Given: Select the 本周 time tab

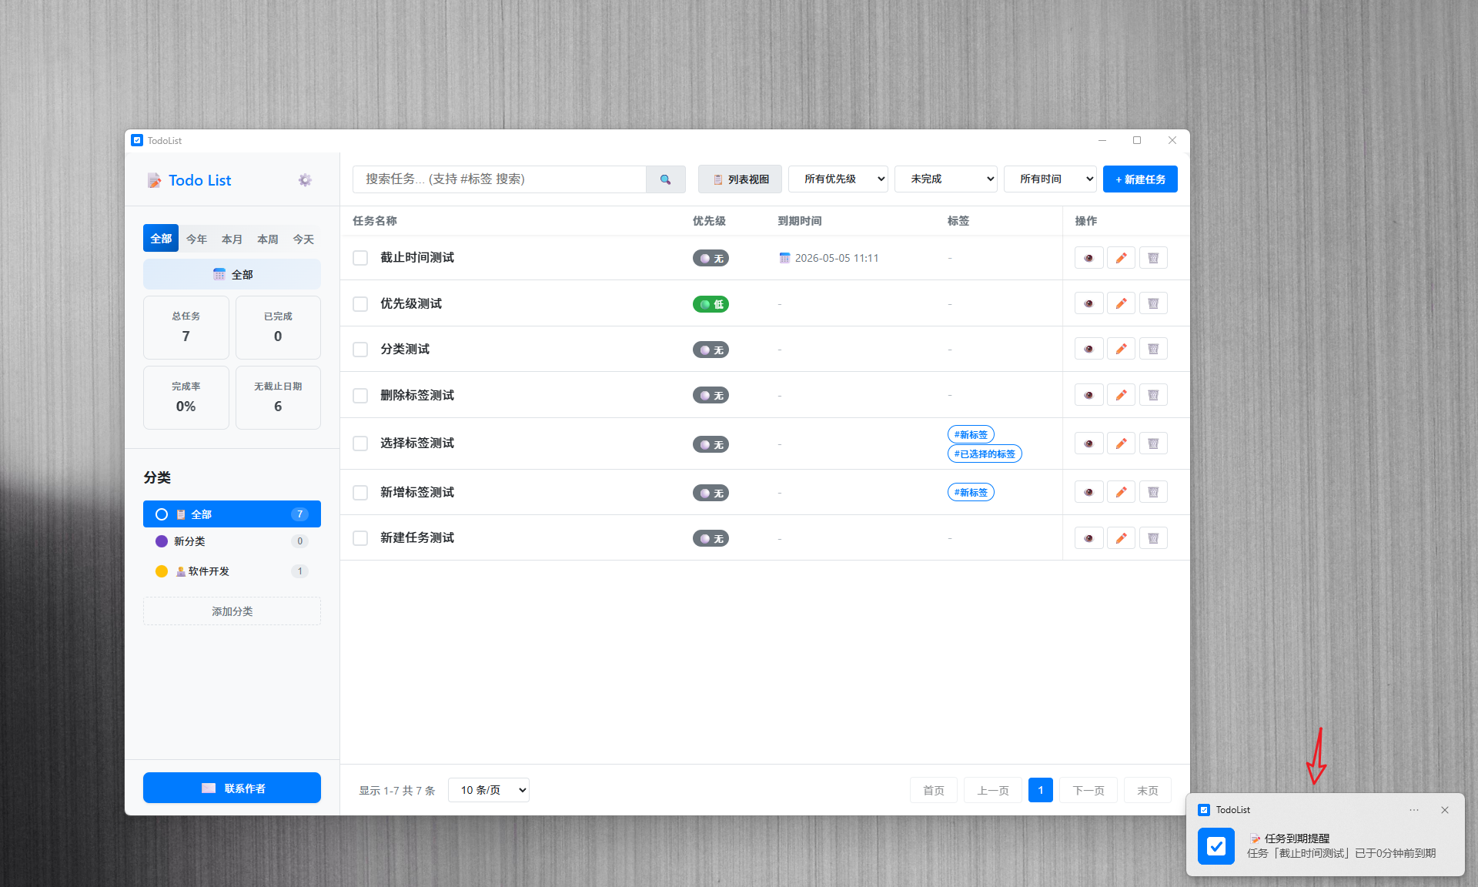Looking at the screenshot, I should coord(268,239).
